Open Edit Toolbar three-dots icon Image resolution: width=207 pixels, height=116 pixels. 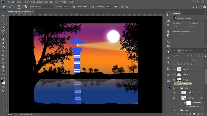pos(3,74)
